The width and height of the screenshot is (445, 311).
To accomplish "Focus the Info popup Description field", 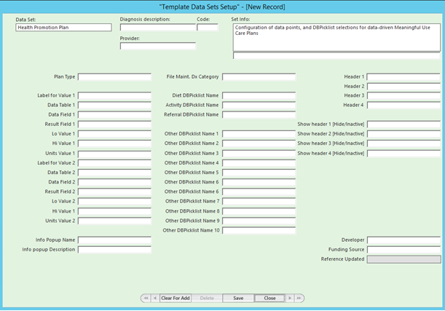I will pyautogui.click(x=114, y=250).
